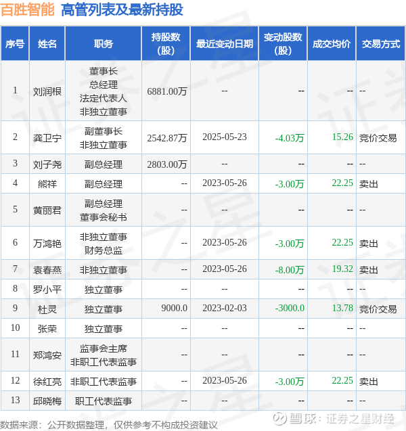Click 黄丽君's 董事会秘书 position text
The width and height of the screenshot is (406, 431).
click(x=104, y=217)
